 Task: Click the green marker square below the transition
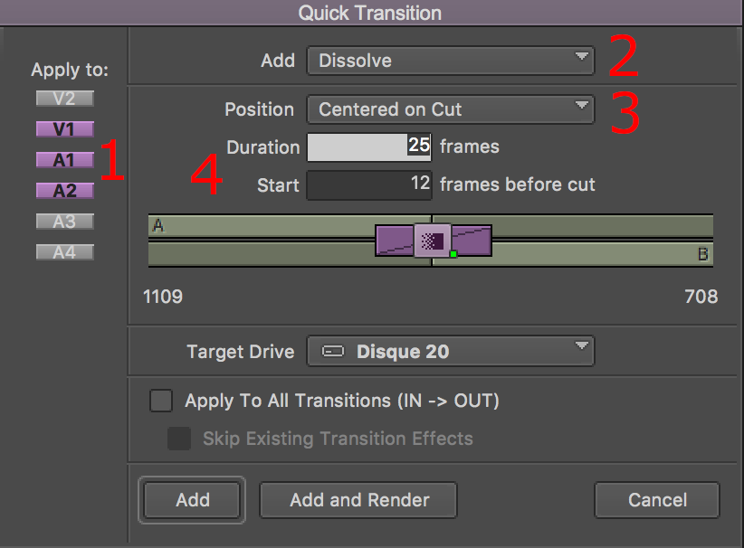point(453,254)
